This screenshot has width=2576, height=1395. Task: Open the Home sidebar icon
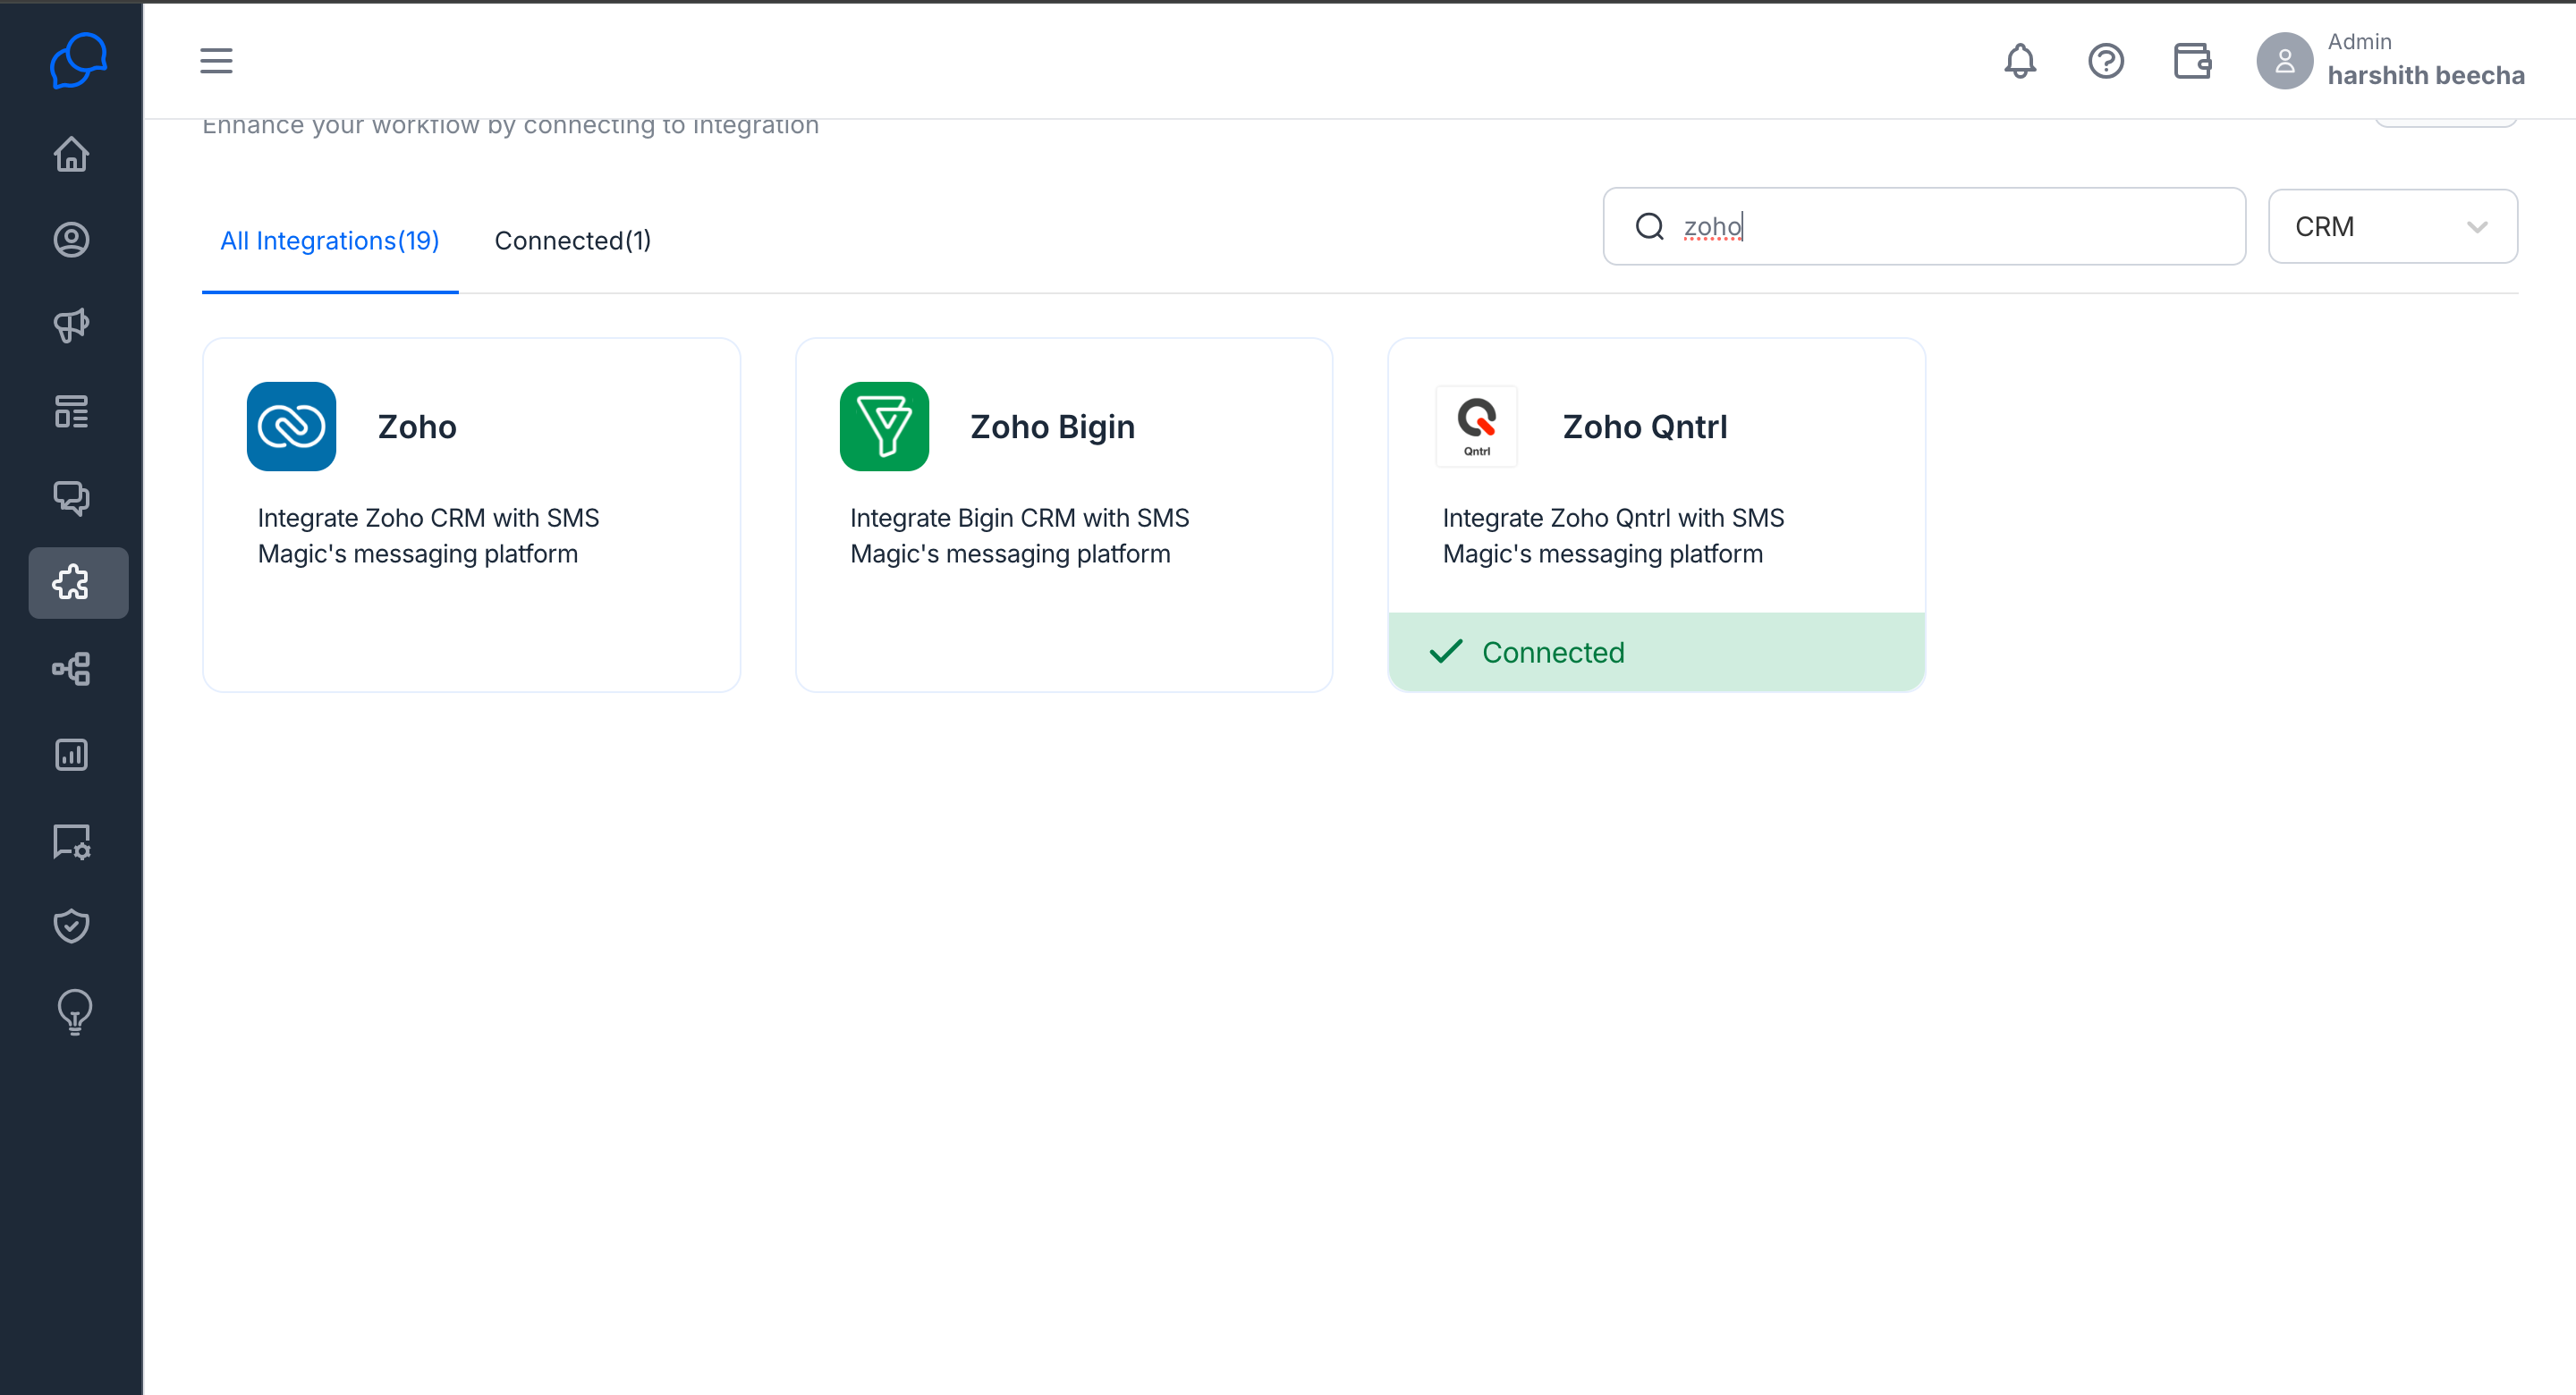[71, 154]
